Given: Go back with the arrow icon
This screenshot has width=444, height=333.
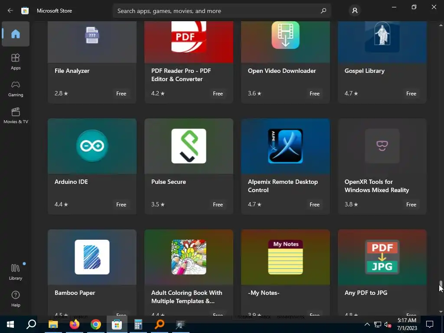Looking at the screenshot, I should [x=10, y=11].
